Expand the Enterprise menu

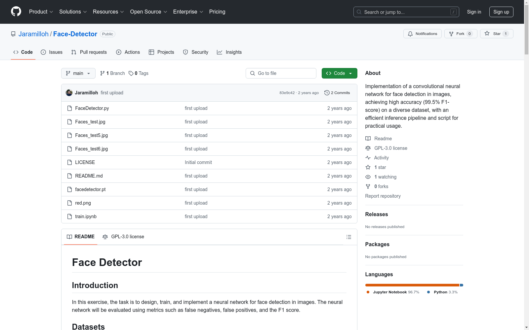pos(188,12)
